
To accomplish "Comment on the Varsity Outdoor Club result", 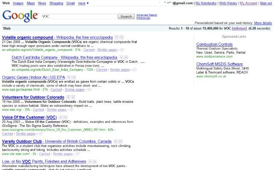I will coord(77,154).
